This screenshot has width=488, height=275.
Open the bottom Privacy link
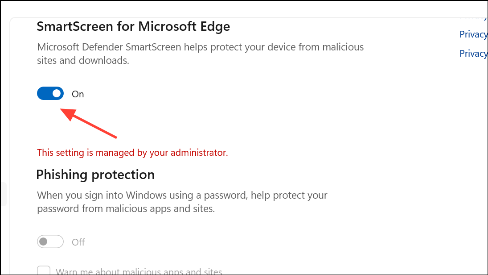click(473, 54)
